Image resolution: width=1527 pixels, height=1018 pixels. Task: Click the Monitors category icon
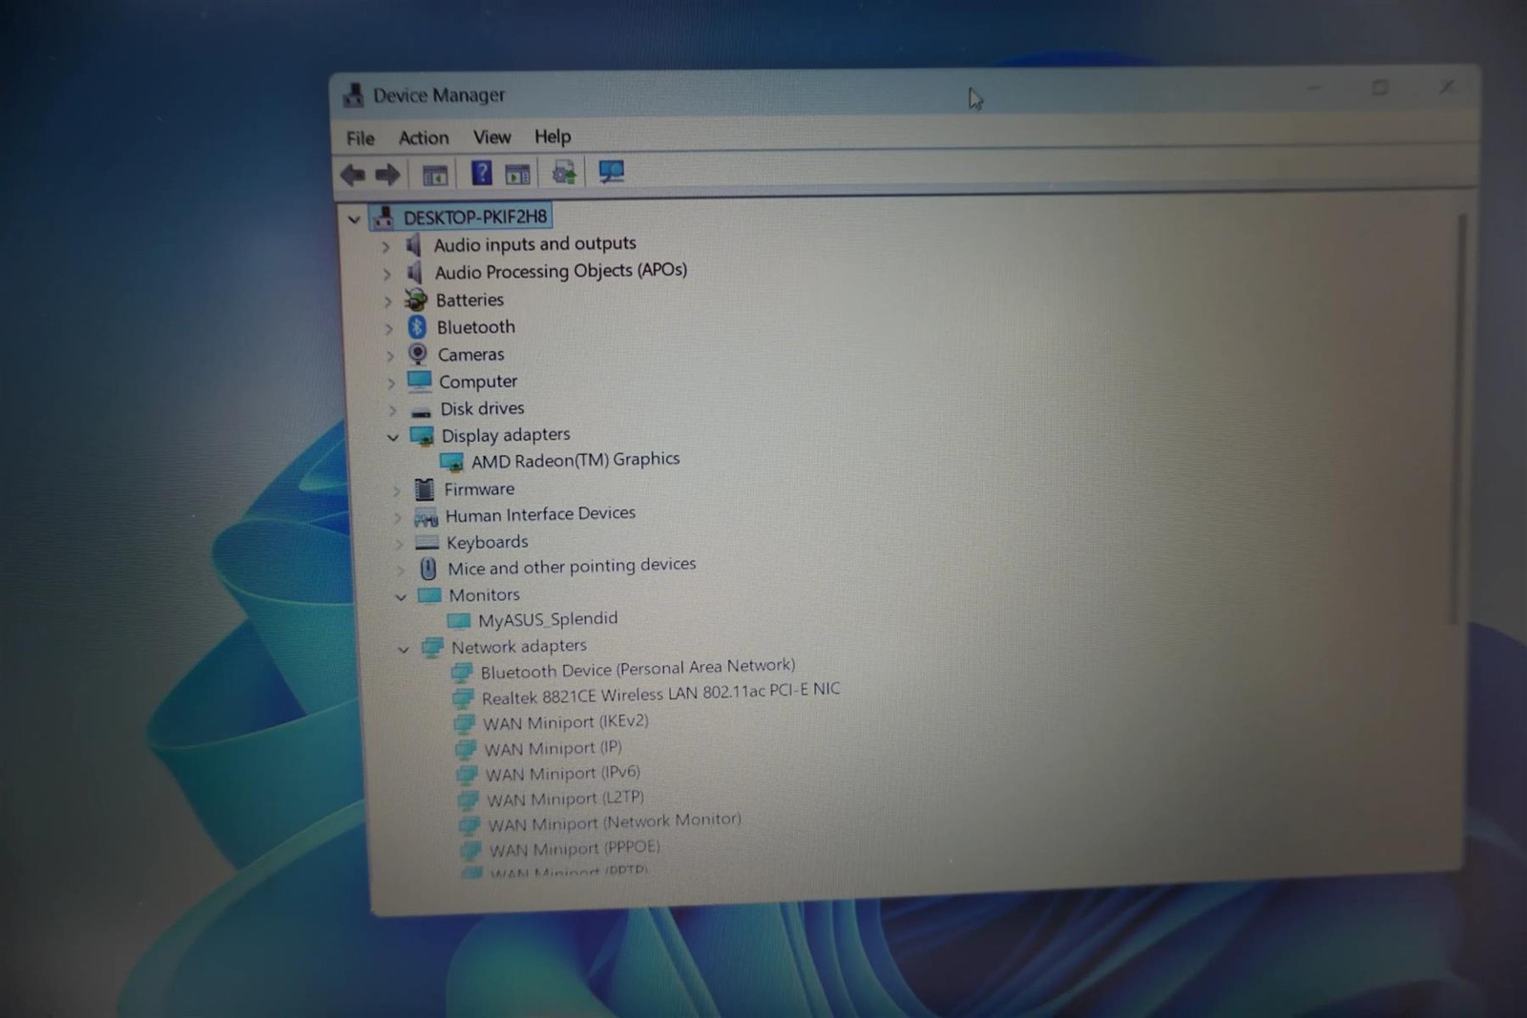coord(429,595)
